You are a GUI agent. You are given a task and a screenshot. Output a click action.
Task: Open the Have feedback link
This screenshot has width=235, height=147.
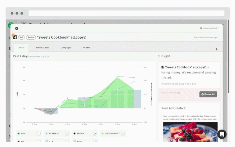pyautogui.click(x=211, y=29)
